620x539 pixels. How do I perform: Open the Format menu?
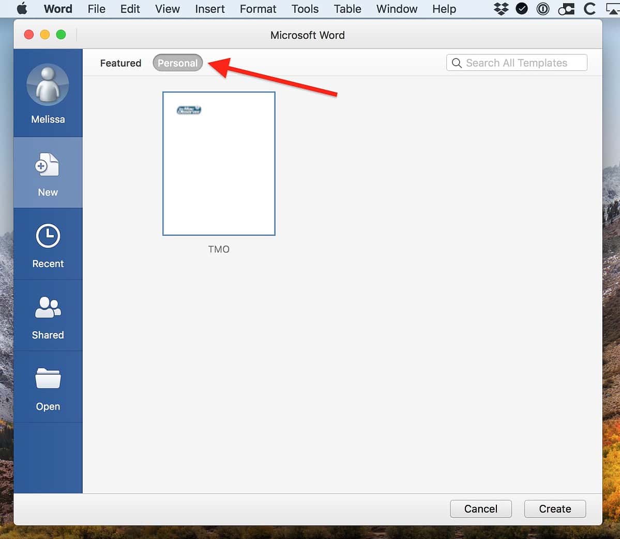[258, 9]
